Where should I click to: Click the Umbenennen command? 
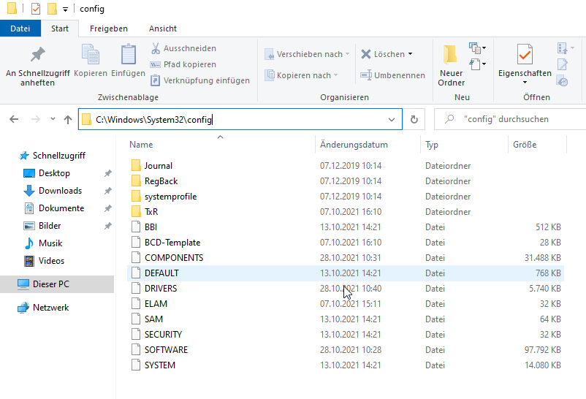[x=392, y=75]
